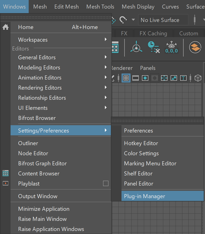Open the Surfaces menu
Image resolution: width=205 pixels, height=234 pixels.
[x=195, y=7]
